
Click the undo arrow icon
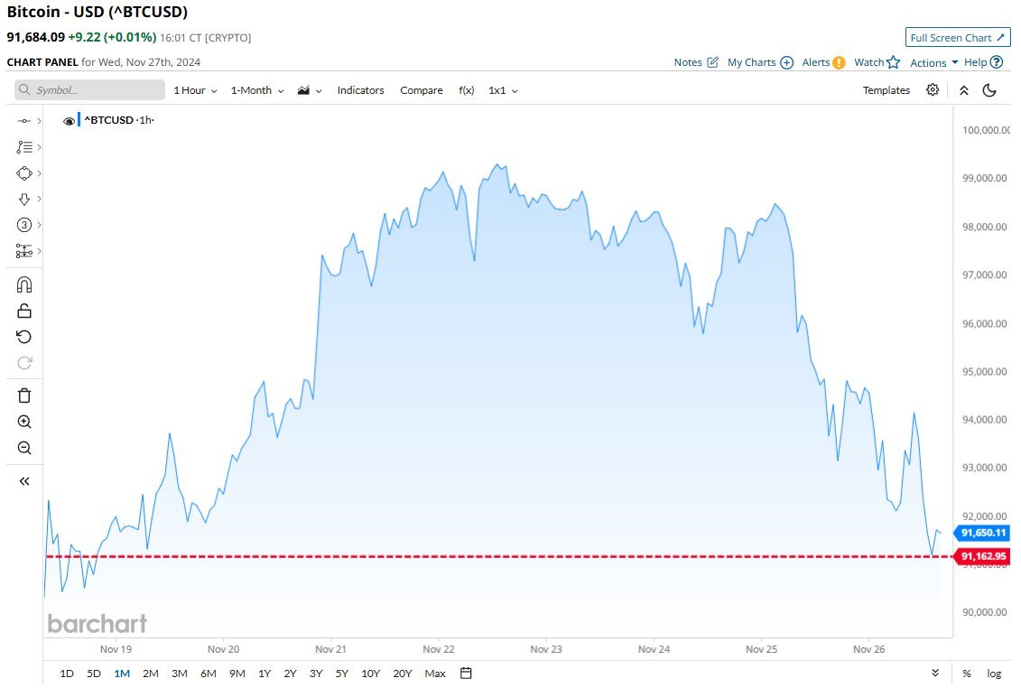click(x=24, y=337)
